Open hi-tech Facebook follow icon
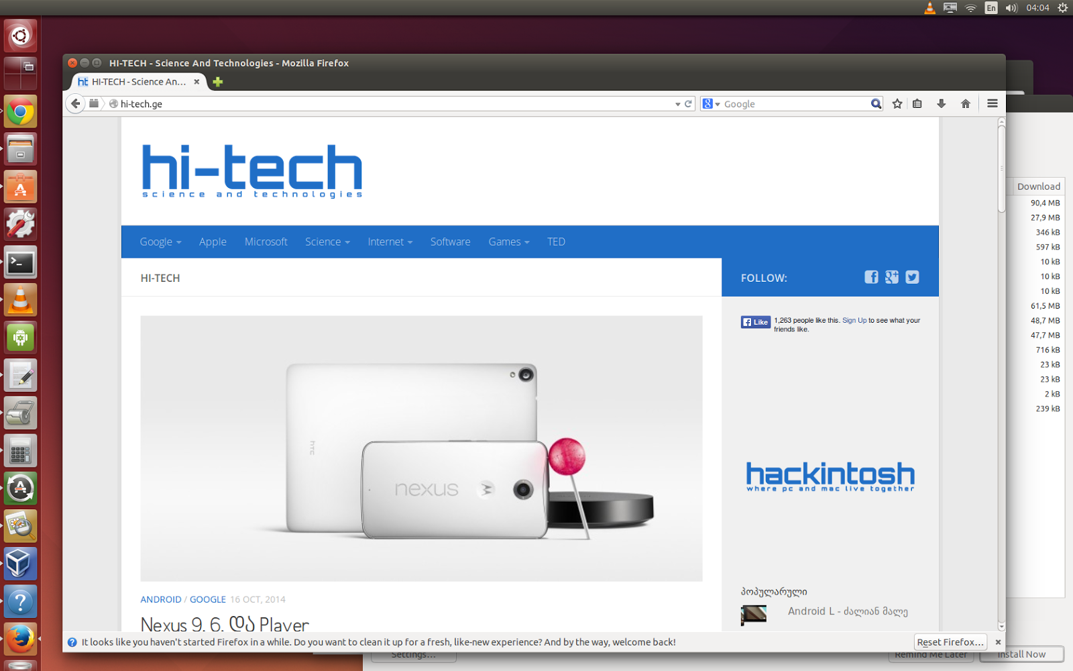This screenshot has width=1073, height=671. pyautogui.click(x=871, y=277)
